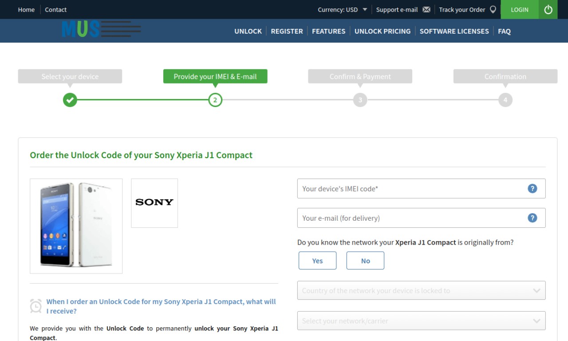
Task: Click the Order the Unlock Code heading
Action: tap(141, 155)
